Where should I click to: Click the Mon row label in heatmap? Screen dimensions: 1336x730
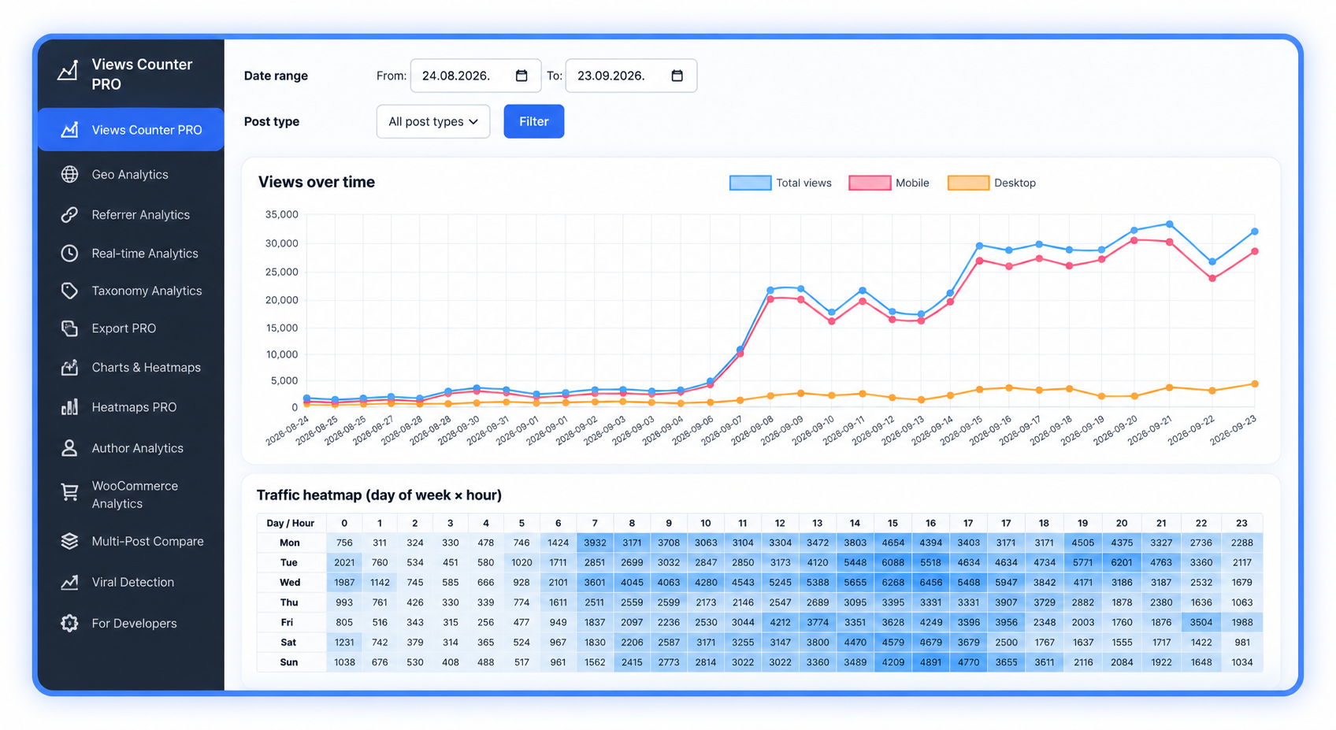pos(290,543)
